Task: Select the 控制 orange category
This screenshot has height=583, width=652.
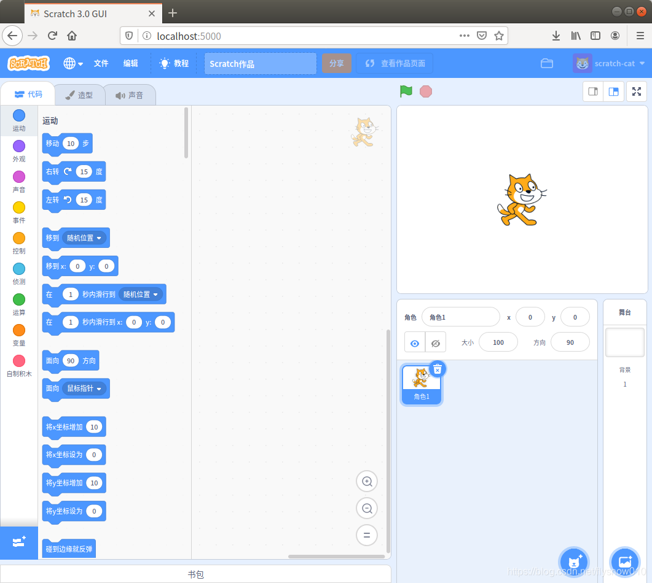Action: [18, 243]
